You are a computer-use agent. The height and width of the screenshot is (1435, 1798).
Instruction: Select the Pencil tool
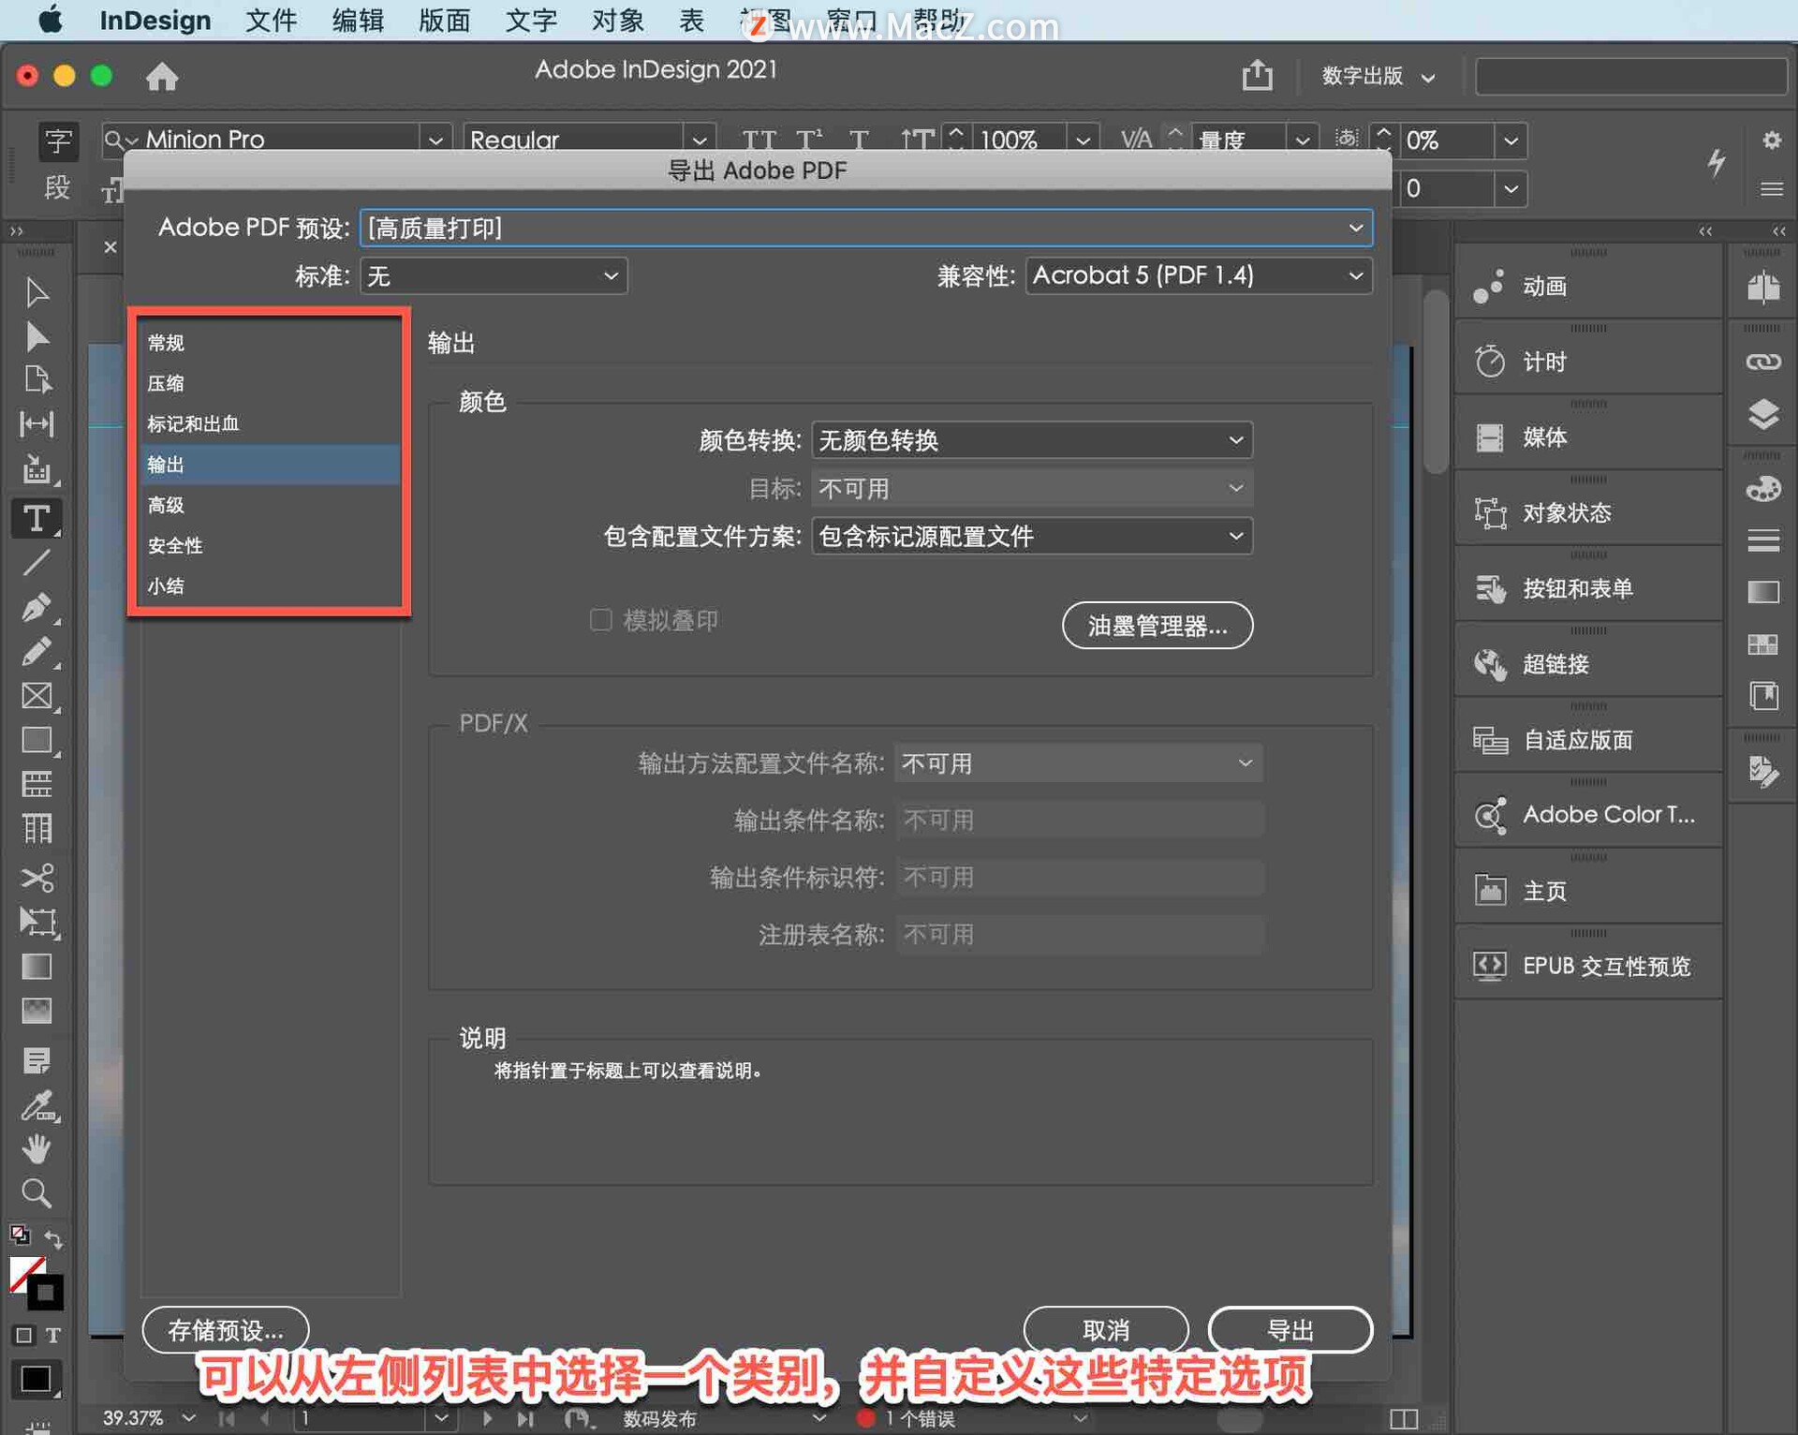coord(37,651)
